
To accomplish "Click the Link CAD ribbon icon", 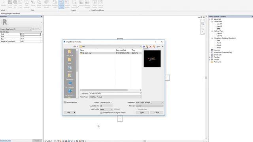I will pos(20,4).
